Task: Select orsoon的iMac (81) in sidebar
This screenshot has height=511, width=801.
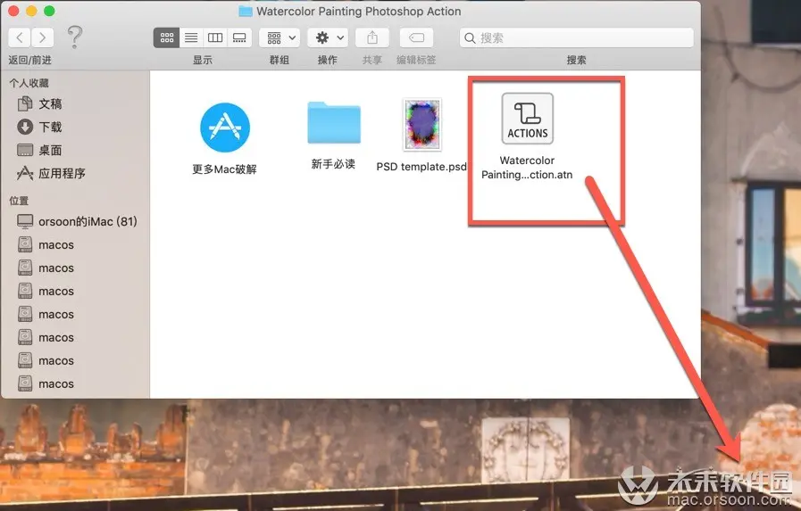Action: point(77,221)
